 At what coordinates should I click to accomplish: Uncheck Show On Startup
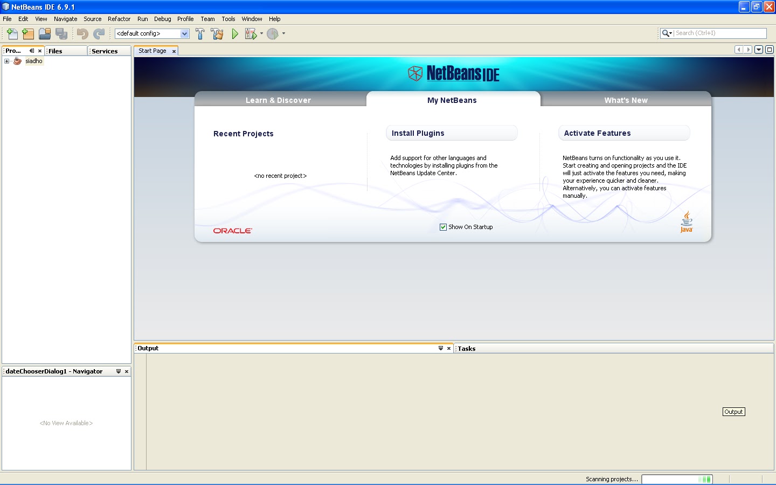pos(443,227)
